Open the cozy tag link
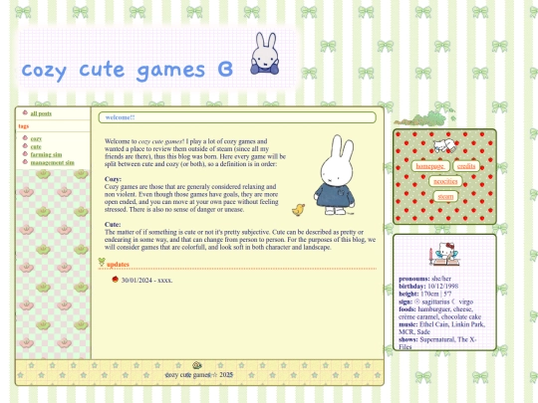This screenshot has height=403, width=538. click(36, 138)
